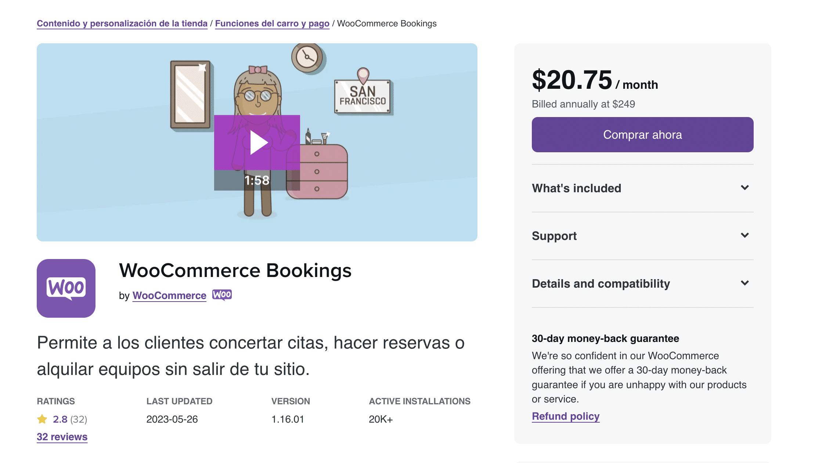Click the small Woo badge next to WooCommerce
This screenshot has width=833, height=463.
click(222, 295)
